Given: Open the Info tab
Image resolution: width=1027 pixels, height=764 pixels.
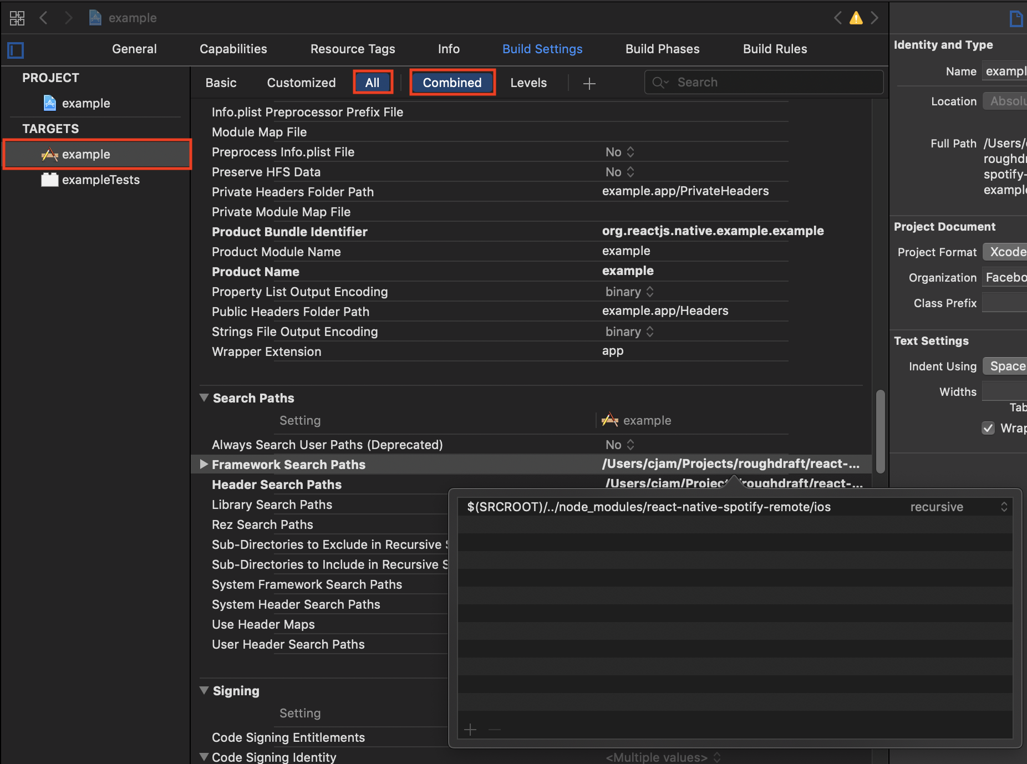Looking at the screenshot, I should click(x=449, y=49).
